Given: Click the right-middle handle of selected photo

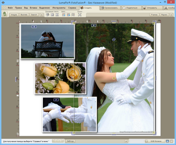Looking at the screenshot, I should pos(155,78).
